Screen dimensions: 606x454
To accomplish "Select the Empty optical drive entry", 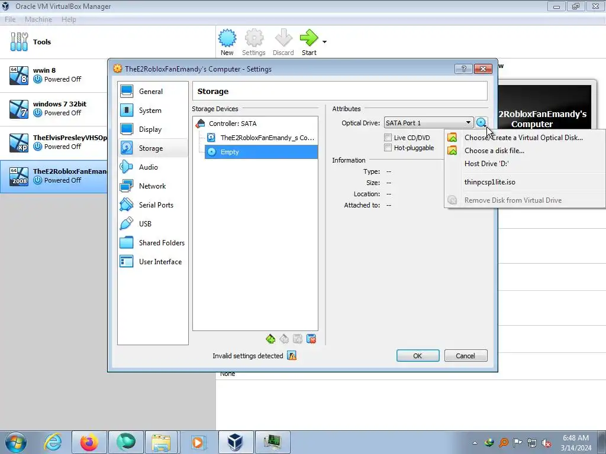I will click(x=261, y=152).
